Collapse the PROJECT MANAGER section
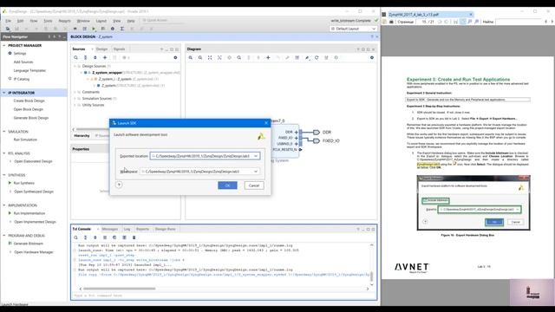The height and width of the screenshot is (312, 555). (4, 45)
